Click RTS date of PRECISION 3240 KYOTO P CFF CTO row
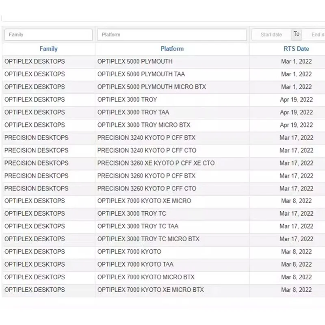 297,150
